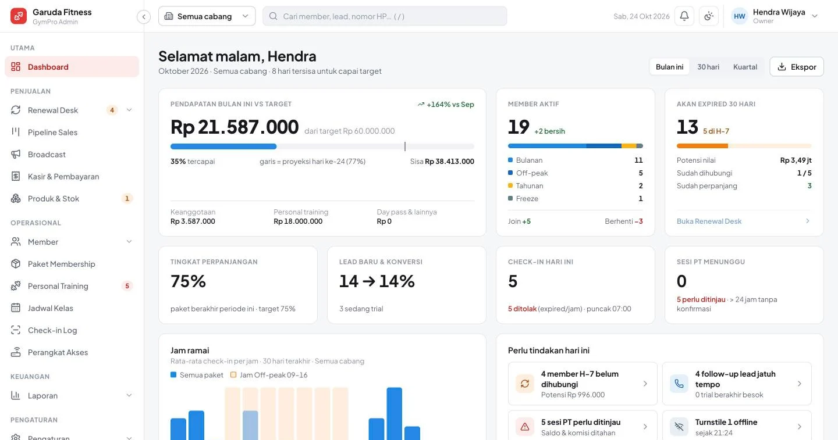Click the Laporan chart icon
The width and height of the screenshot is (838, 440).
[16, 396]
